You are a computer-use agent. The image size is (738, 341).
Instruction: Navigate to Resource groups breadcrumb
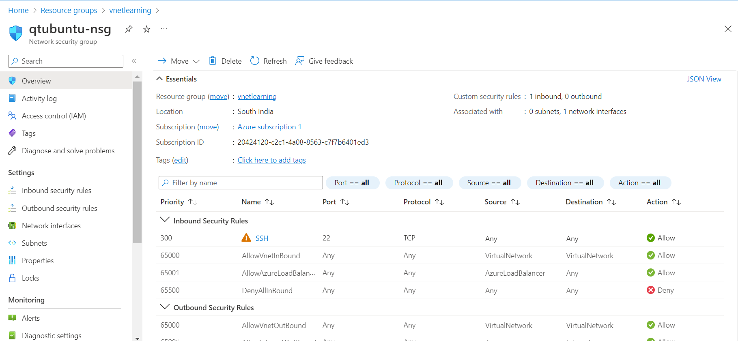pyautogui.click(x=69, y=10)
